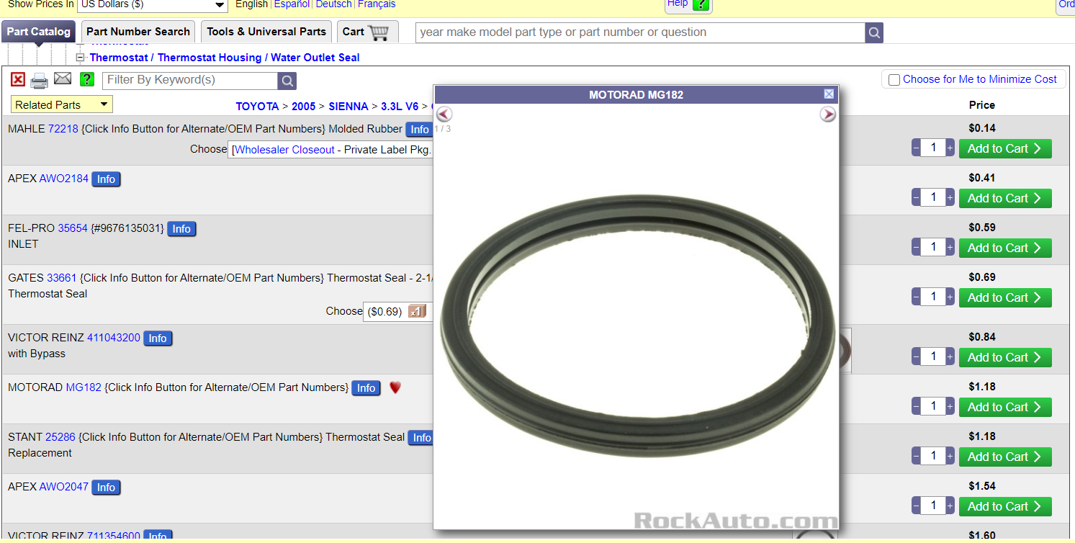
Task: Click the printer icon to print list
Action: [39, 80]
